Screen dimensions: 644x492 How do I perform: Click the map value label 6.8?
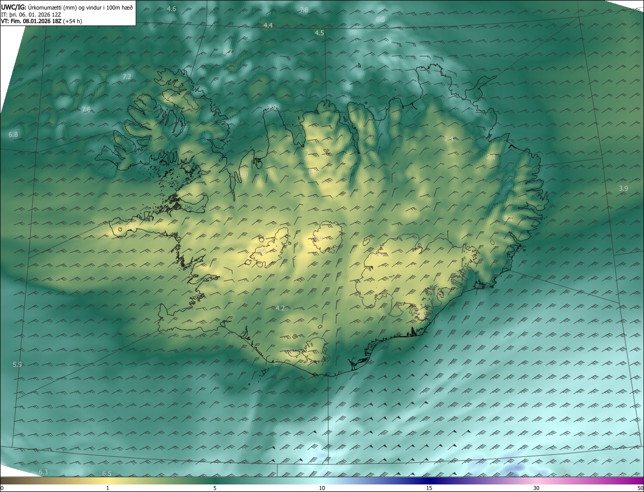point(13,135)
